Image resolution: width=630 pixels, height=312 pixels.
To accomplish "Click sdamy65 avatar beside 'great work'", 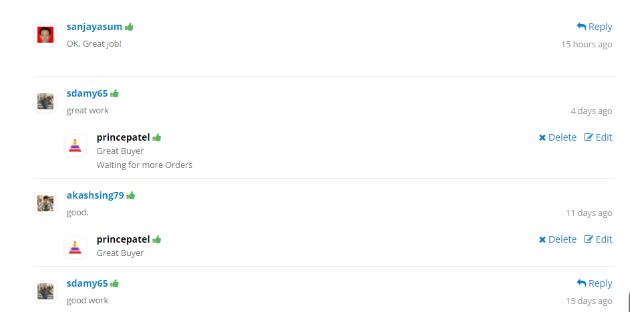I will click(x=45, y=101).
